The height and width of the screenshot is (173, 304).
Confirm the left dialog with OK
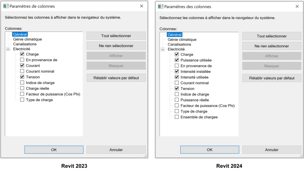pos(54,150)
